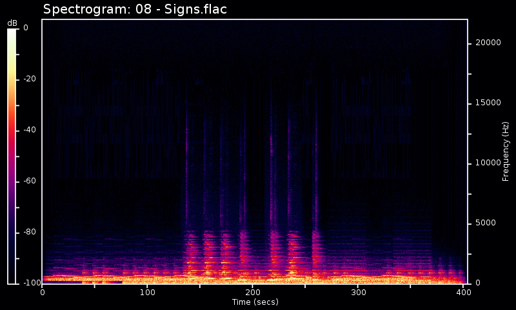Click the dB color gradient bar

[x=12, y=156]
